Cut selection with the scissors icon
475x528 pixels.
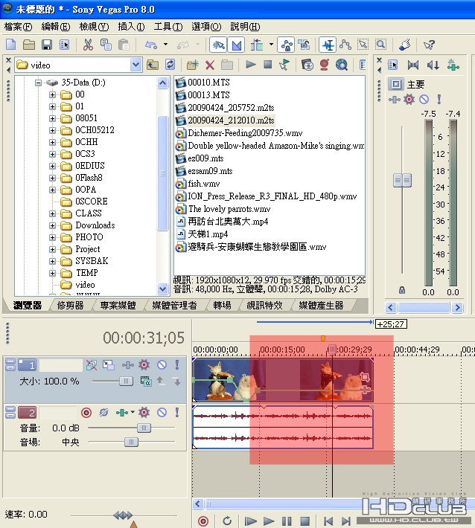click(88, 45)
